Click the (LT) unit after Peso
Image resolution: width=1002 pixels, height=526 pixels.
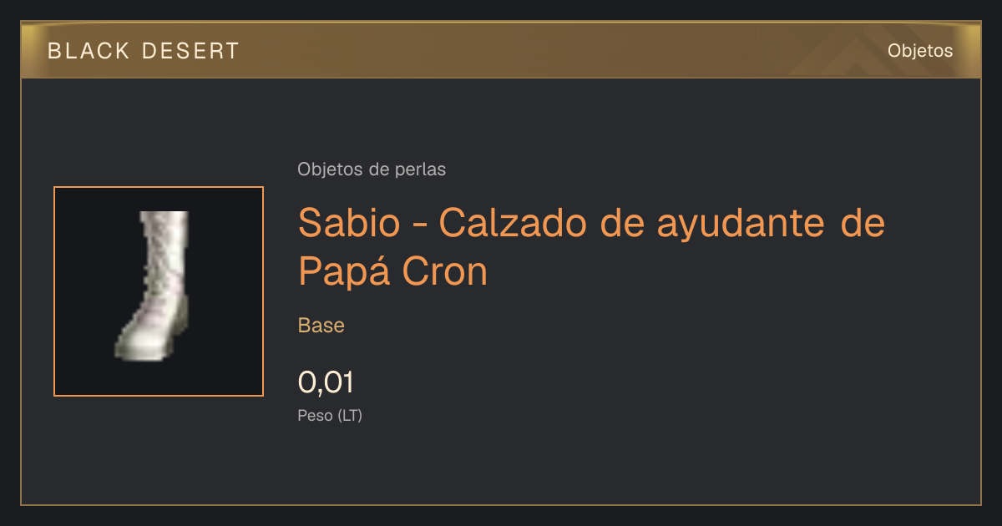350,416
